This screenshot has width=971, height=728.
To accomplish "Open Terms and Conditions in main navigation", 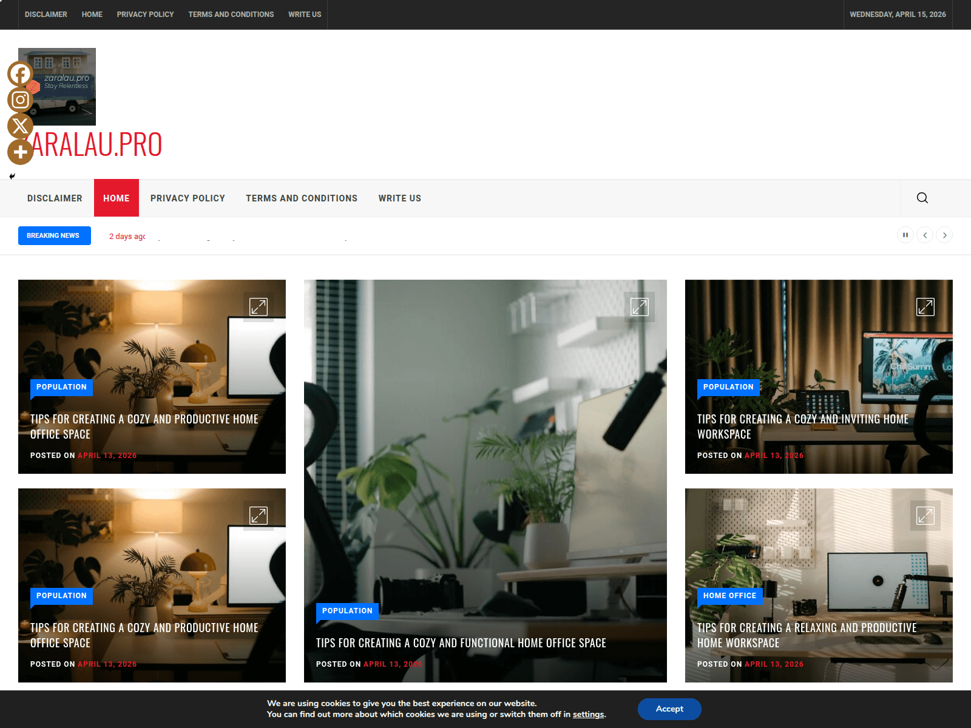I will point(302,198).
